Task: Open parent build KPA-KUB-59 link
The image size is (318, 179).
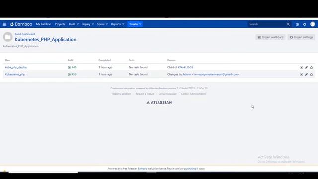Action: [x=185, y=67]
